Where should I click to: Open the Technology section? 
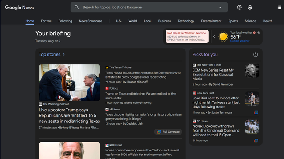point(186,21)
